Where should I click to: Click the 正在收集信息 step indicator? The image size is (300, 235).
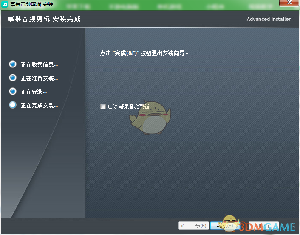(13, 64)
